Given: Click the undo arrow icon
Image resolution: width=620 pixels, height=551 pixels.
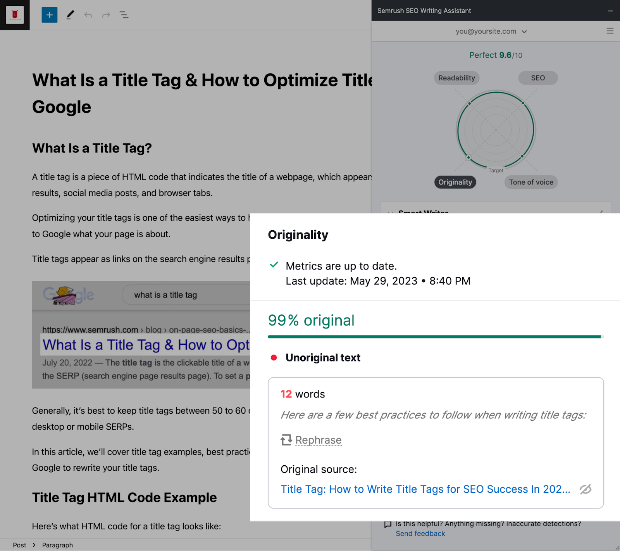Looking at the screenshot, I should [x=88, y=15].
